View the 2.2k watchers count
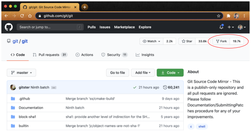The width and height of the screenshot is (251, 132). (x=169, y=41)
